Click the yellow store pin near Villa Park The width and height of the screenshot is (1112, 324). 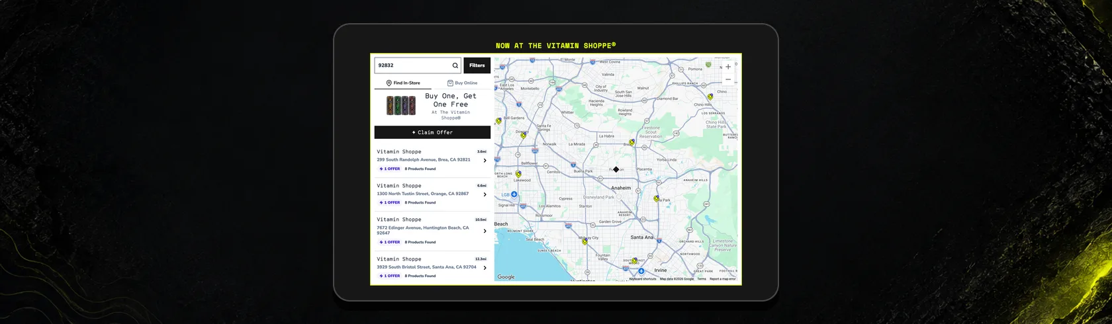tap(657, 198)
